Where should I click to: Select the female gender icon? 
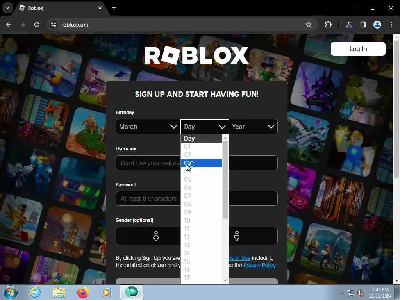(156, 236)
